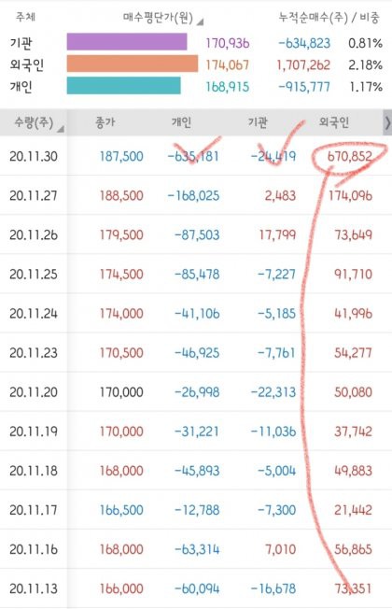
Task: Toggle the 수량(주) unit selector arrow
Action: click(x=61, y=129)
